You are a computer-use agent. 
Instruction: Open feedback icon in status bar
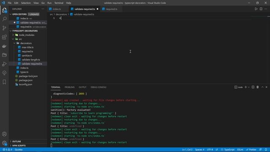(261, 149)
